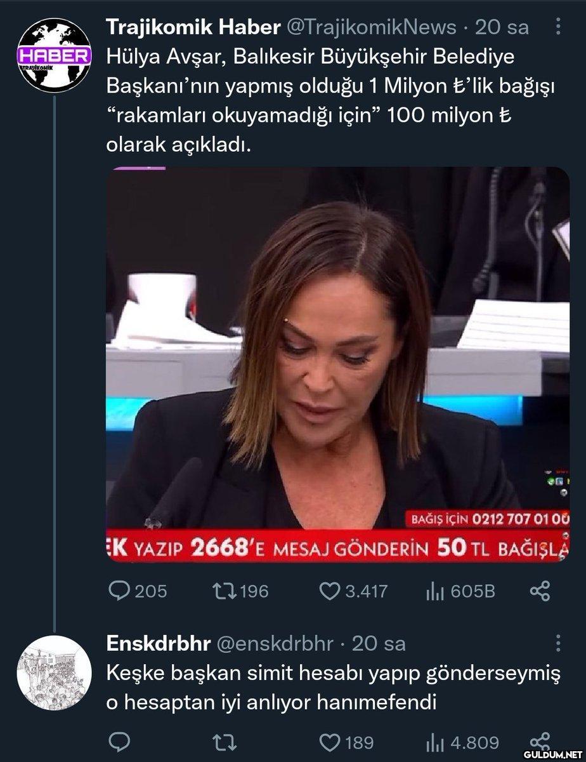Open the Trajikomik Haber display name
This screenshot has width=586, height=762.
click(x=193, y=27)
